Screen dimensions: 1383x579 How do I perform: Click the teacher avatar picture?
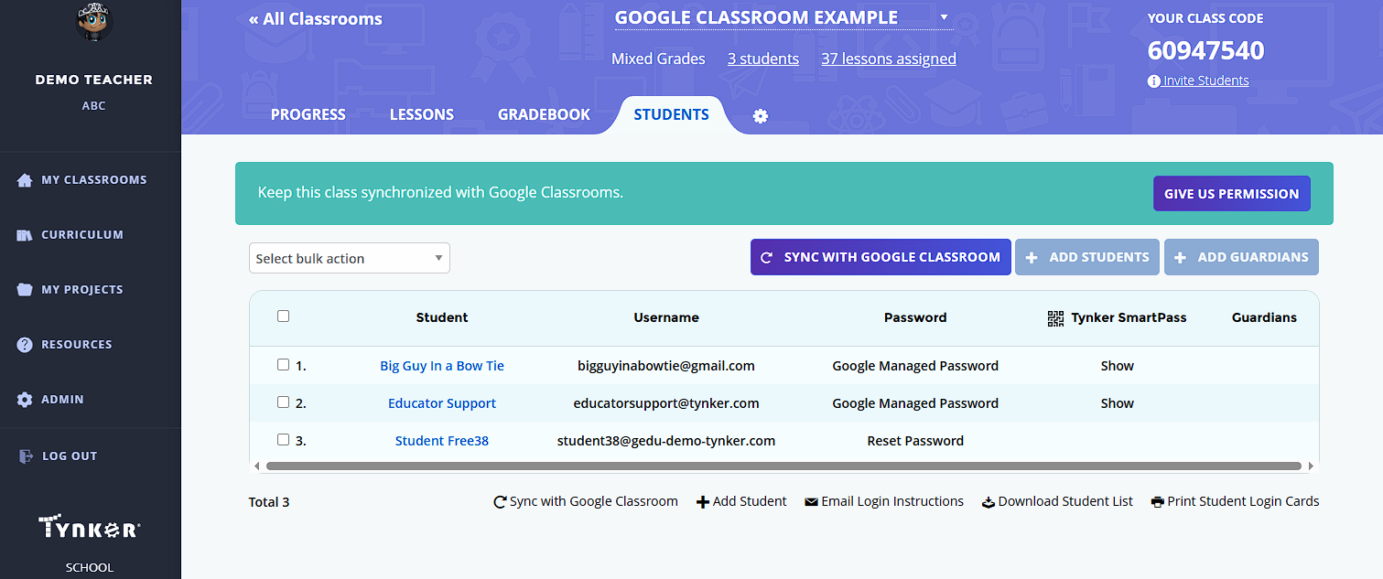tap(92, 21)
